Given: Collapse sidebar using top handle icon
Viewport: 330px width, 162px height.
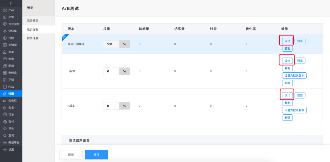Looking at the screenshot, I should coord(11,3).
